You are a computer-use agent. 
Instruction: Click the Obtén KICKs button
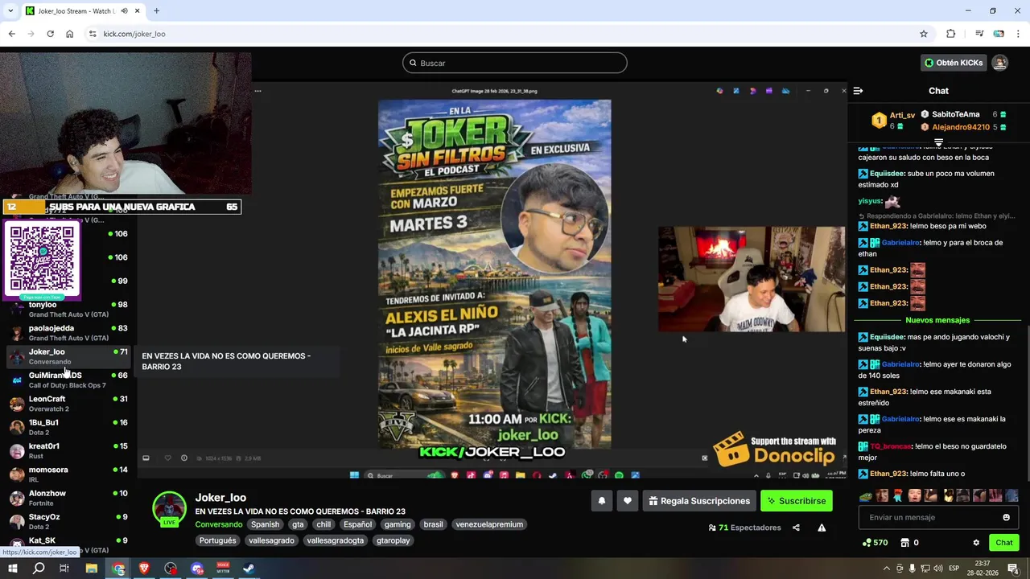(954, 63)
